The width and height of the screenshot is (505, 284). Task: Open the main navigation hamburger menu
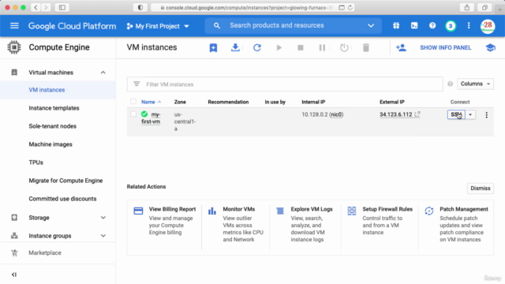click(x=14, y=26)
